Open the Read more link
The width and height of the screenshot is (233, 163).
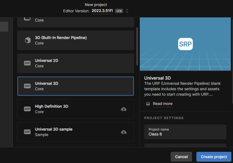[x=163, y=104]
